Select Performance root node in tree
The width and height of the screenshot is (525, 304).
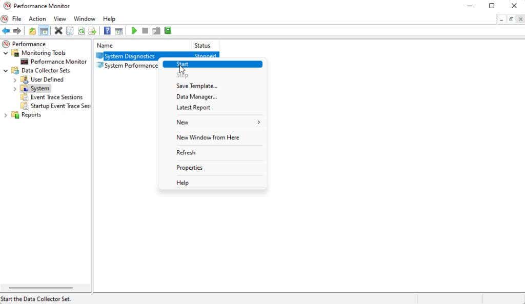29,44
